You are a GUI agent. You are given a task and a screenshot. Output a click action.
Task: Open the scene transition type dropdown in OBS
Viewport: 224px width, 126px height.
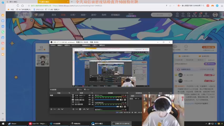(x=136, y=96)
